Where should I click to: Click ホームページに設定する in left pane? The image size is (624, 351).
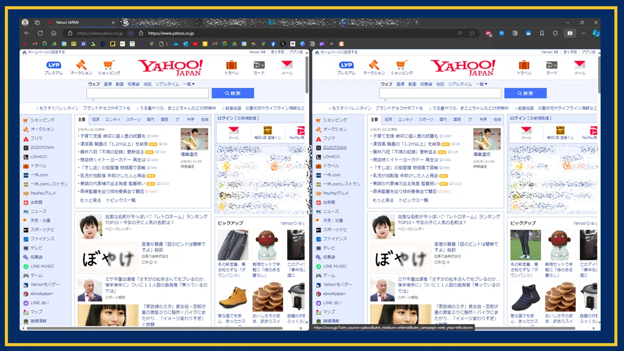click(46, 53)
